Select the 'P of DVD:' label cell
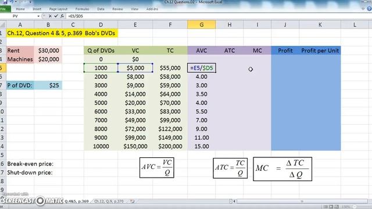The height and width of the screenshot is (209, 372). pyautogui.click(x=20, y=85)
